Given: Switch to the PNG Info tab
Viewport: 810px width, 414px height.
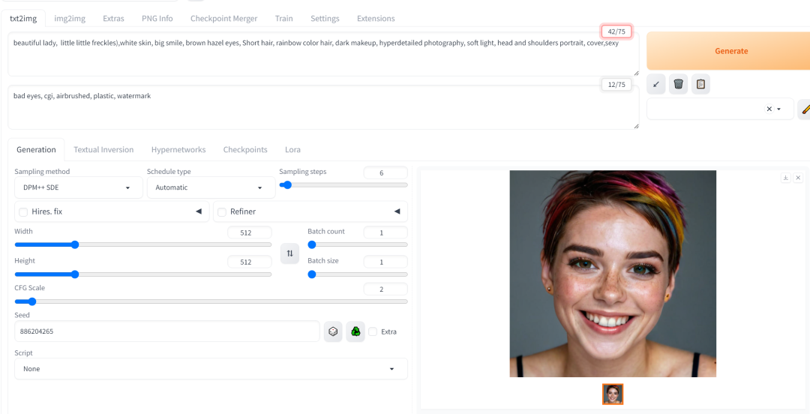Looking at the screenshot, I should click(x=157, y=18).
